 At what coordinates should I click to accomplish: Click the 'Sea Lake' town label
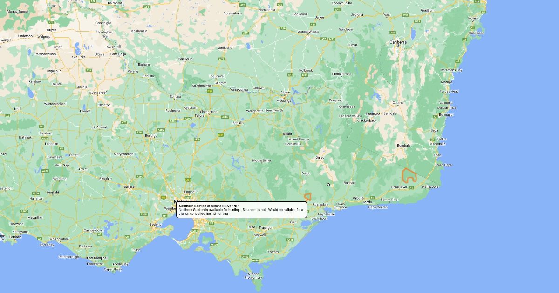(x=79, y=57)
